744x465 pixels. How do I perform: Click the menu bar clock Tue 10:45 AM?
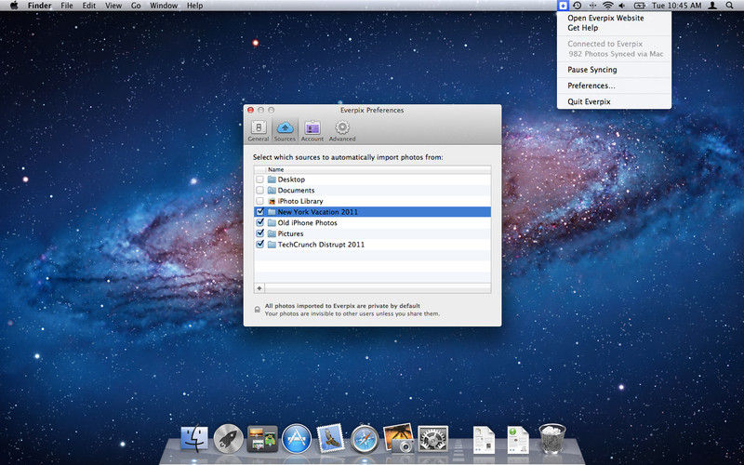point(677,6)
